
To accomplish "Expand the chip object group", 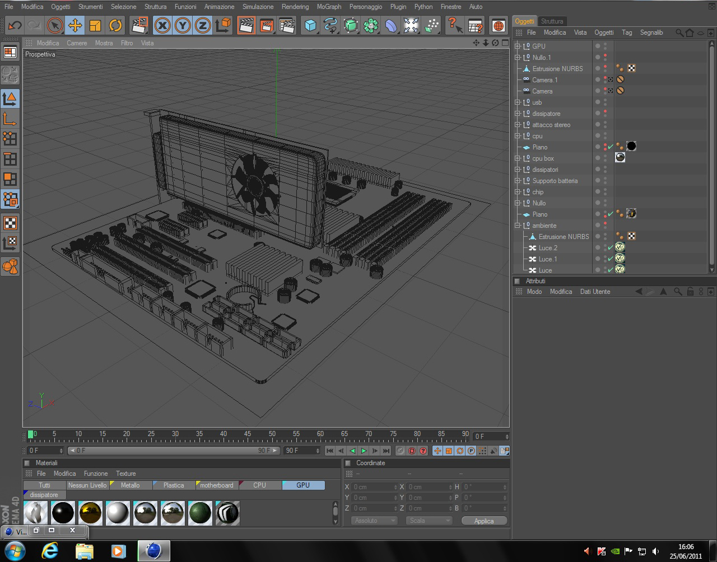I will pos(518,191).
